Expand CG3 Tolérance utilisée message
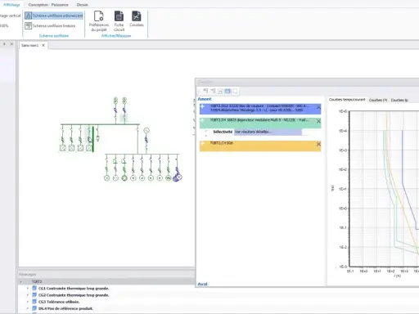 [x=28, y=302]
